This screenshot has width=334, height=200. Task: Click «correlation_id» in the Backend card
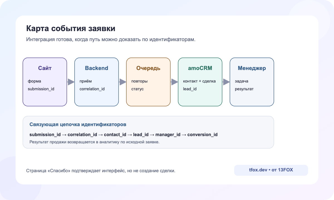pyautogui.click(x=92, y=89)
